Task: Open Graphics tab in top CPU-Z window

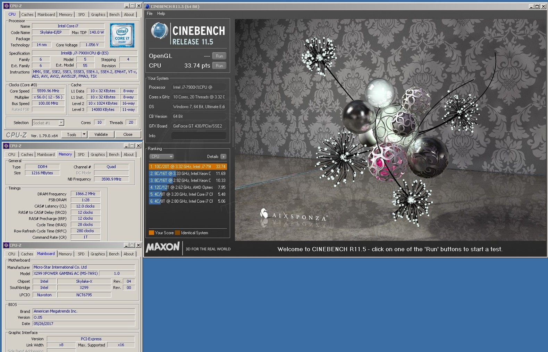Action: pos(98,15)
